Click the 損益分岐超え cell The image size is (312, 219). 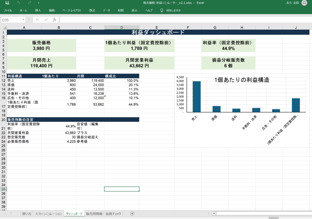coord(90,137)
